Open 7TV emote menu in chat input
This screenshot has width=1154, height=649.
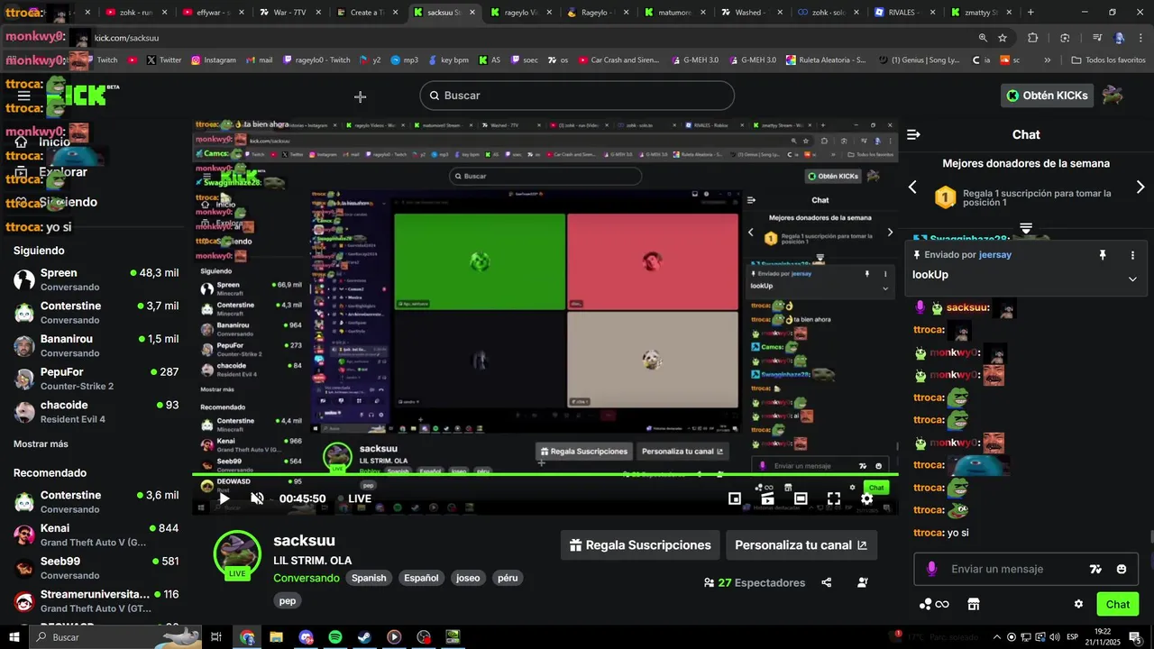(1095, 569)
